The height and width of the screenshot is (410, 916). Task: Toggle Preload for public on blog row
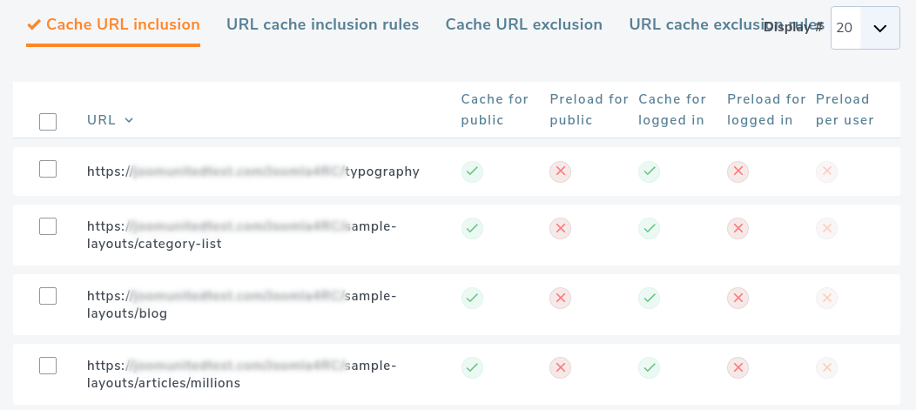(561, 299)
